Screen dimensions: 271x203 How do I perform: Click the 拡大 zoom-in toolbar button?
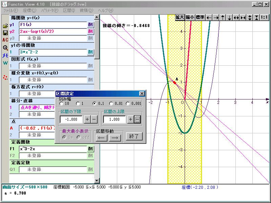click(180, 18)
